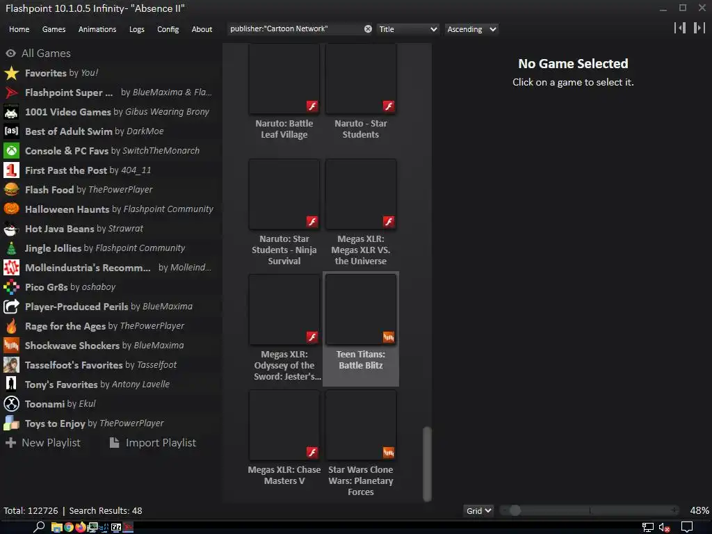Click the network tray icon

648,528
